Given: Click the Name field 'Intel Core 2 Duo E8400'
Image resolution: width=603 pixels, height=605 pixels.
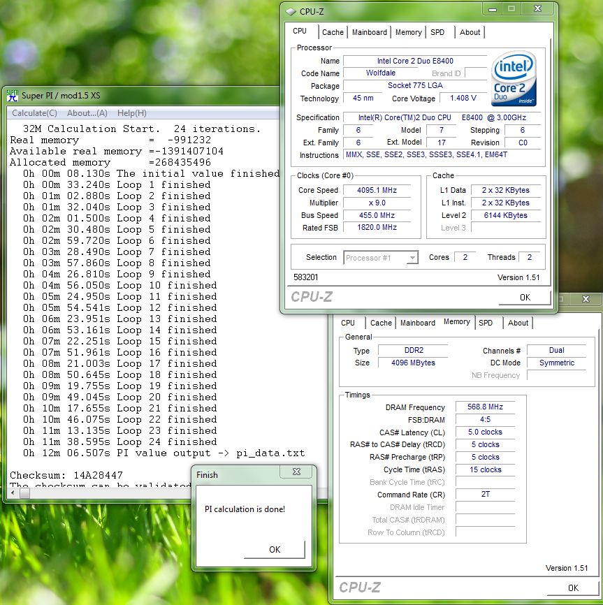Looking at the screenshot, I should (x=415, y=61).
